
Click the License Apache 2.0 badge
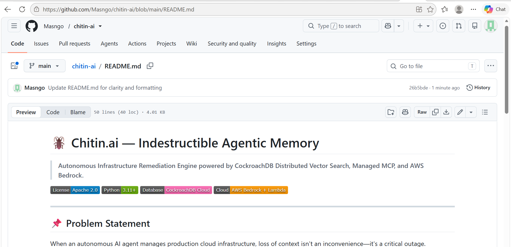click(x=75, y=190)
